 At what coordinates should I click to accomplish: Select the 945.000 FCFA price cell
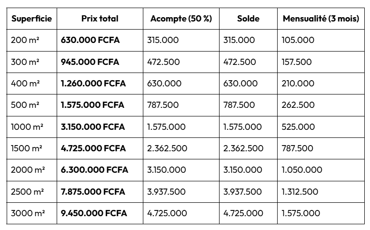pos(100,62)
